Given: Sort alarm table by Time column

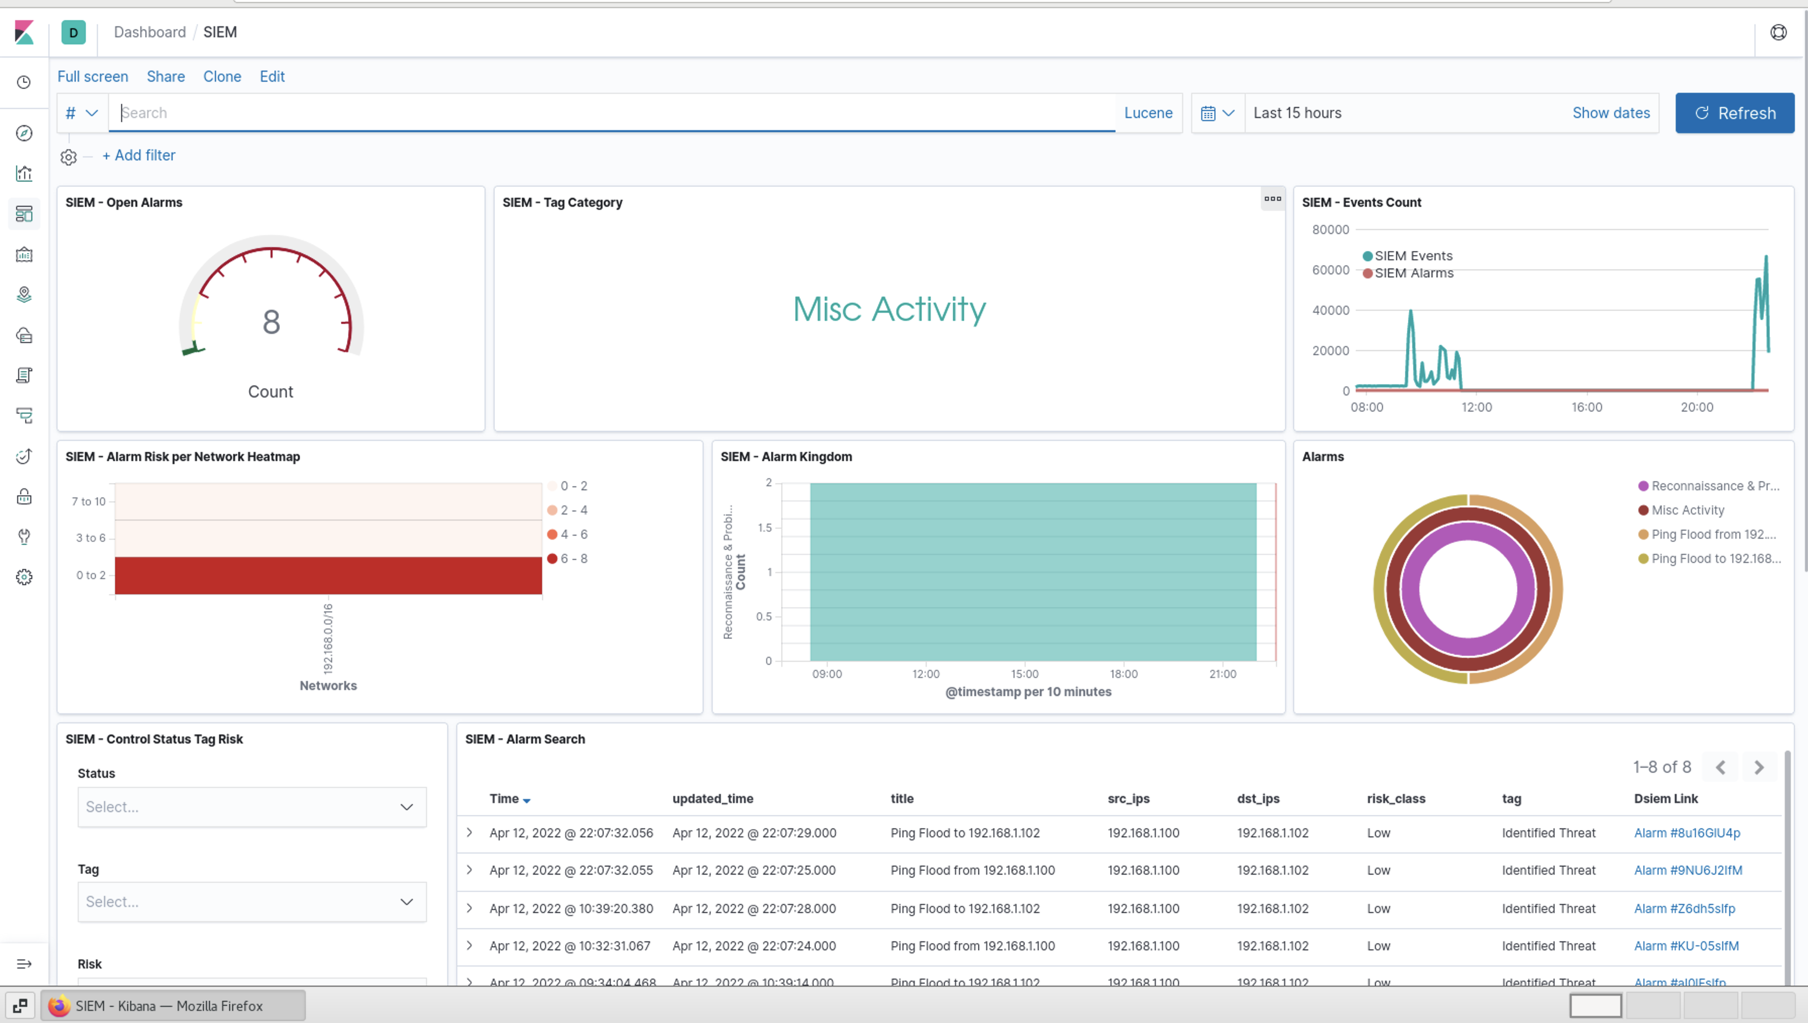Looking at the screenshot, I should click(510, 799).
